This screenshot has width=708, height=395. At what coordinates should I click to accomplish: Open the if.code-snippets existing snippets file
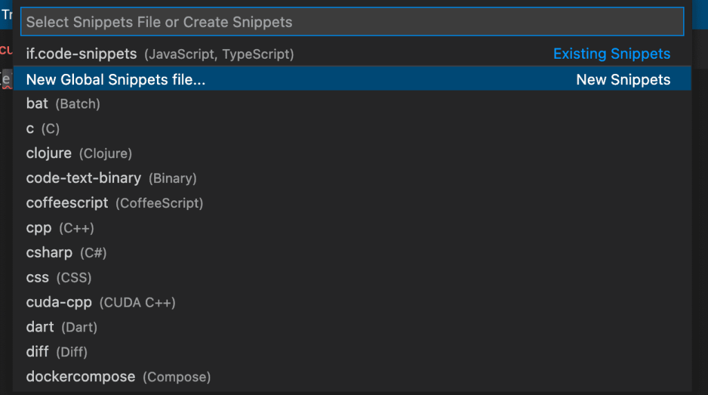(x=82, y=54)
